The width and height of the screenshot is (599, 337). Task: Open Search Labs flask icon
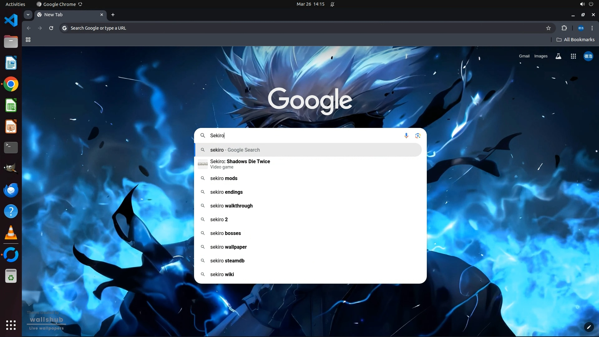click(558, 56)
